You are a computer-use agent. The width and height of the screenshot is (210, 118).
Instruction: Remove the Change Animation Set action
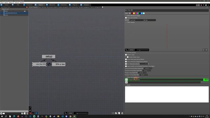(126, 80)
